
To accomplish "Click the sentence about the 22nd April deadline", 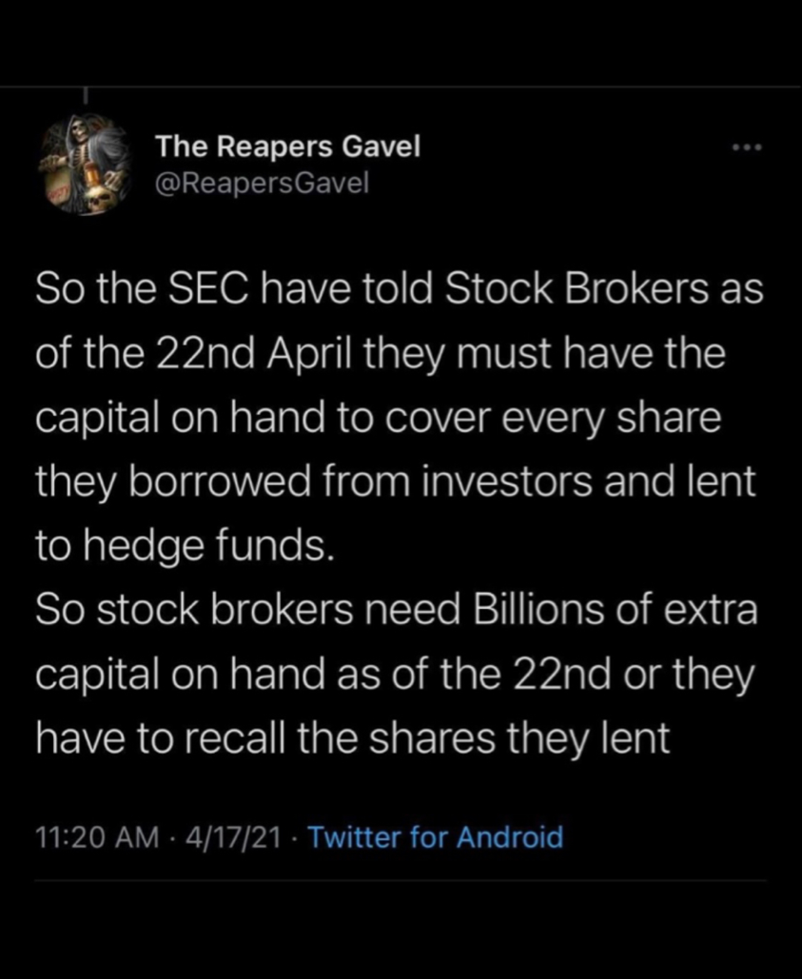I will (x=381, y=352).
